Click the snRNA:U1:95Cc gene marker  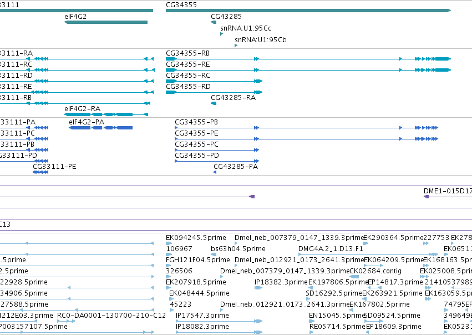221,34
